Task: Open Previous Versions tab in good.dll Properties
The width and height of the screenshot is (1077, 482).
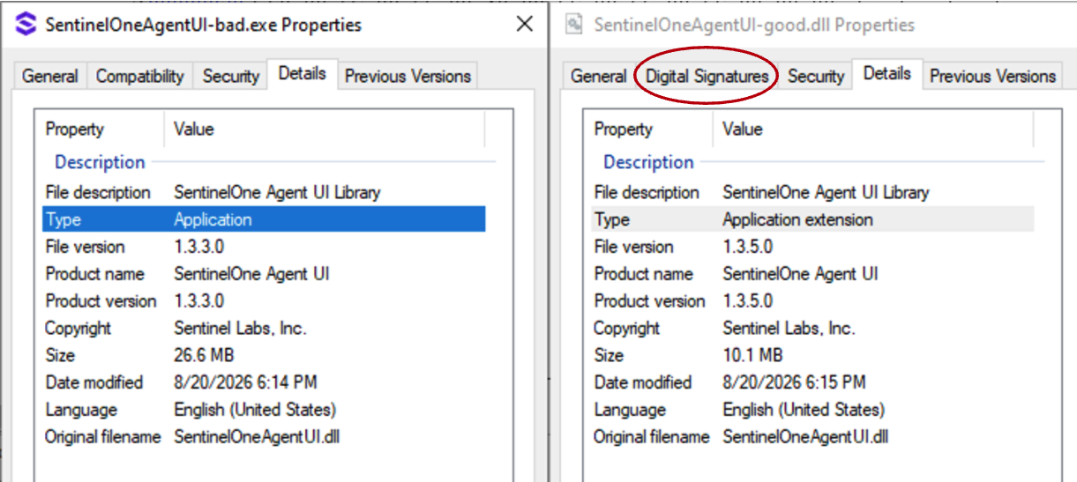Action: click(x=992, y=77)
